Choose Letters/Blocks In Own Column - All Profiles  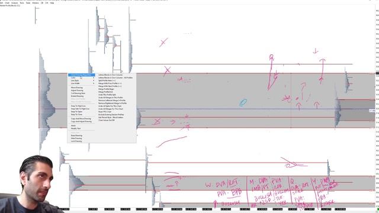point(115,78)
